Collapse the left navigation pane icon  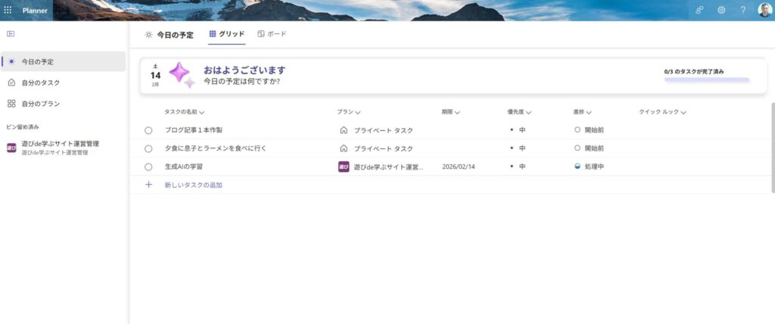(x=11, y=34)
